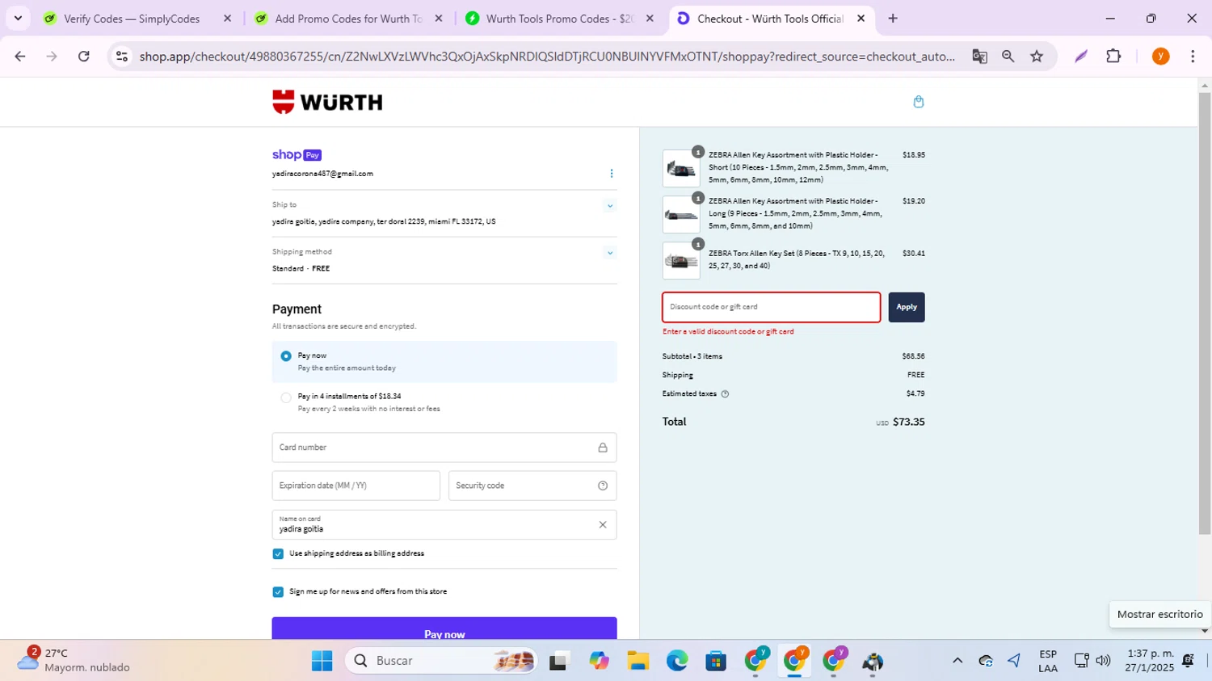Click the lock icon in Card number field

[x=602, y=448]
